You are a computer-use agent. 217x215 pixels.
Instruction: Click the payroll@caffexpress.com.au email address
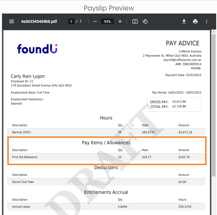tap(182, 60)
